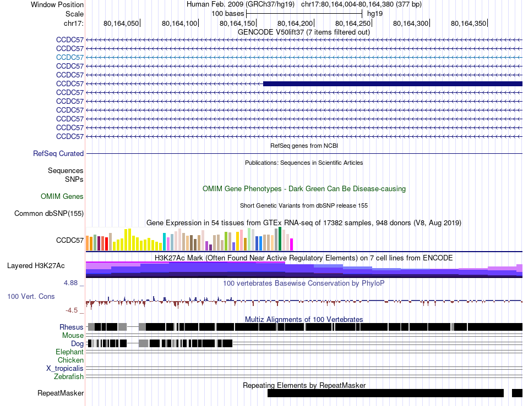This screenshot has width=523, height=406.
Task: Select the Rhesus alignment row label
Action: pos(72,327)
